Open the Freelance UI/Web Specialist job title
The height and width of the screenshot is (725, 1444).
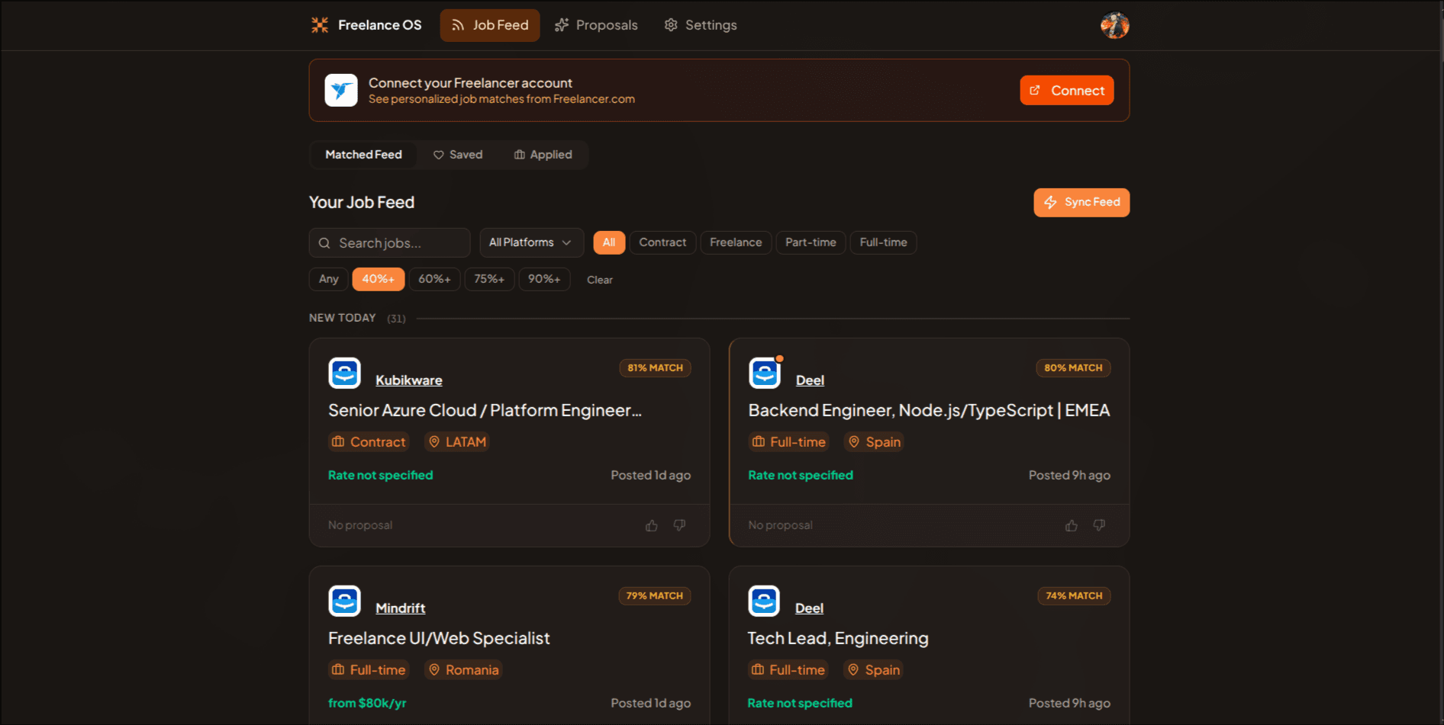tap(439, 638)
